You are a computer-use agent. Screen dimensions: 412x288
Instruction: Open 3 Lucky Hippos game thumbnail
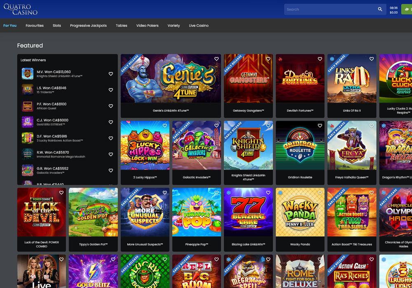pyautogui.click(x=145, y=145)
